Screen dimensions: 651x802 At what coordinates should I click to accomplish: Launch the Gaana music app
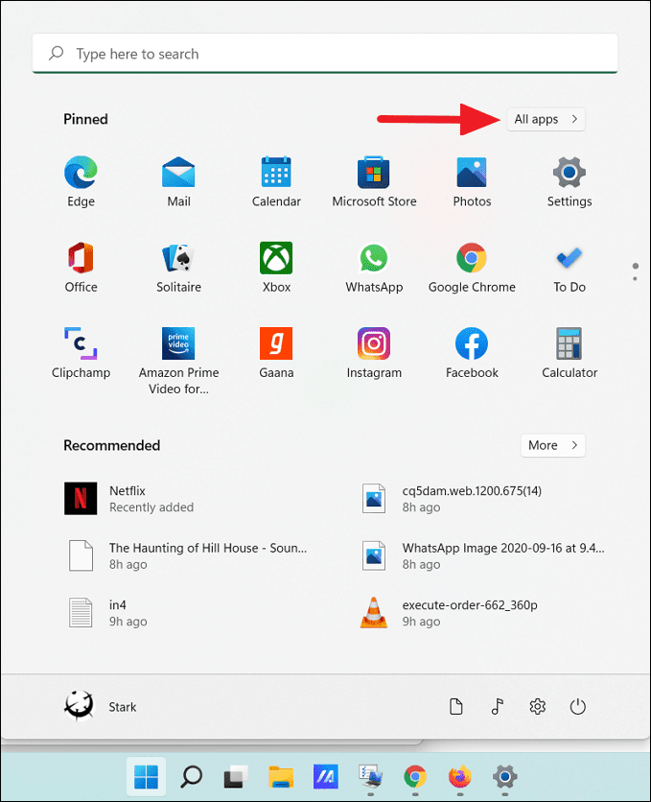click(x=276, y=353)
